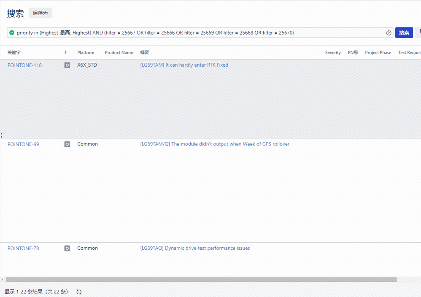The image size is (421, 297).
Task: Click the 保存为 save-as button
Action: tap(40, 13)
